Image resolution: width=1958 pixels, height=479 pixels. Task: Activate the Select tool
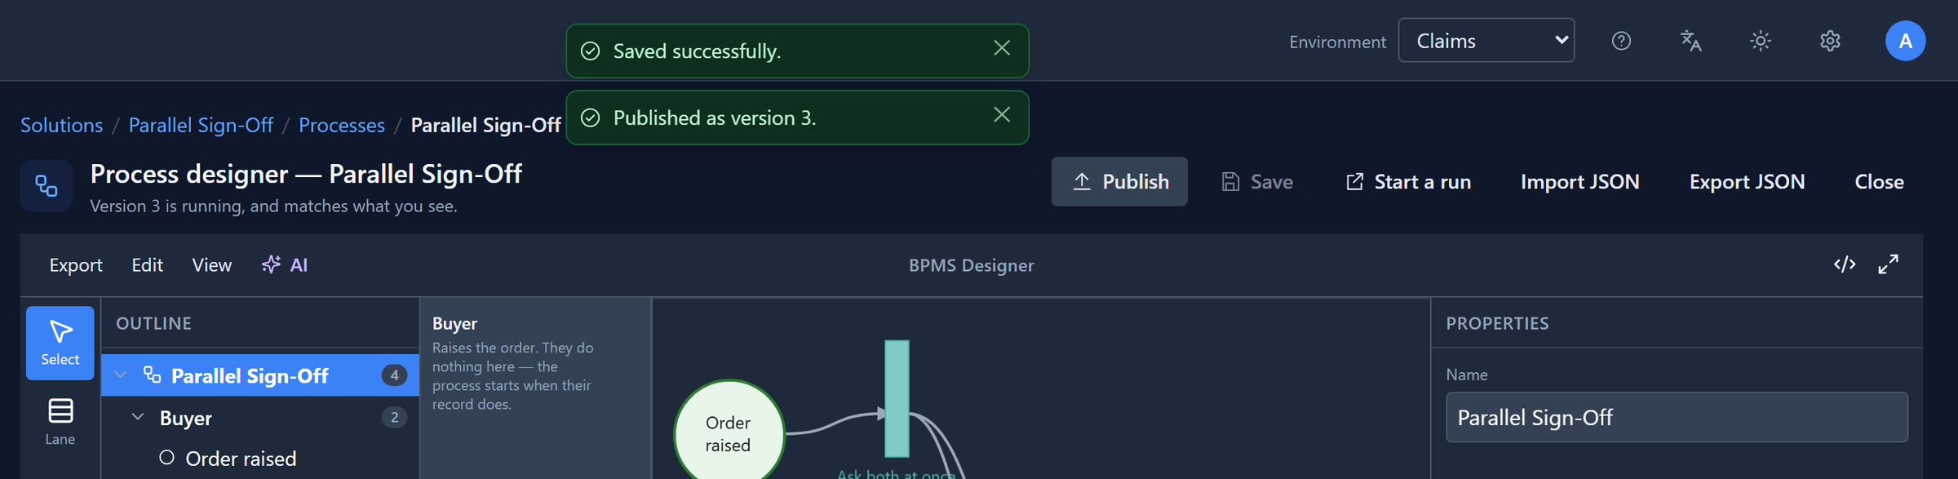click(x=60, y=343)
